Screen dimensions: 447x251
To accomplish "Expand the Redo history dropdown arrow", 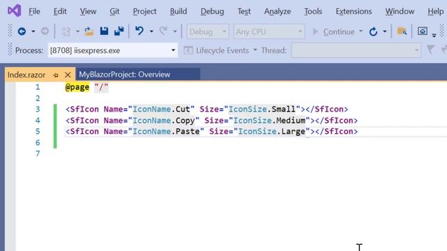I will (x=175, y=31).
